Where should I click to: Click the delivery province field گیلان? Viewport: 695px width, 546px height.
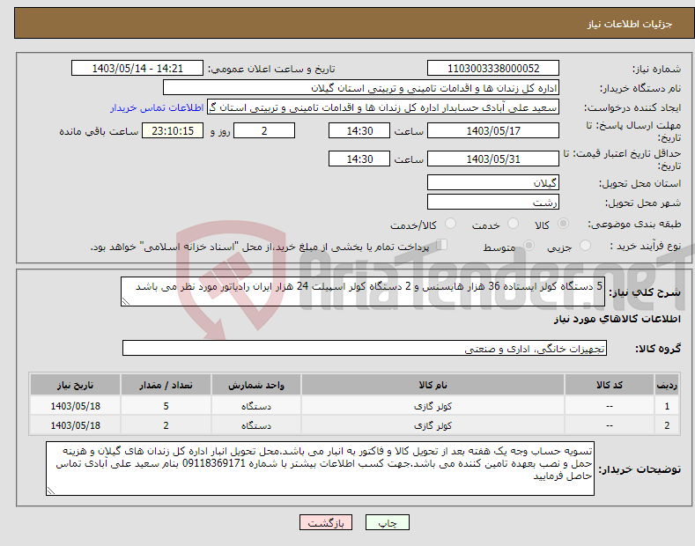point(493,182)
